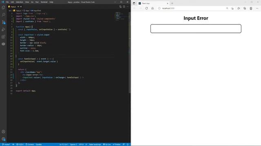This screenshot has height=146, width=261.
Task: Click the feedback icon in the status bar
Action: click(124, 144)
